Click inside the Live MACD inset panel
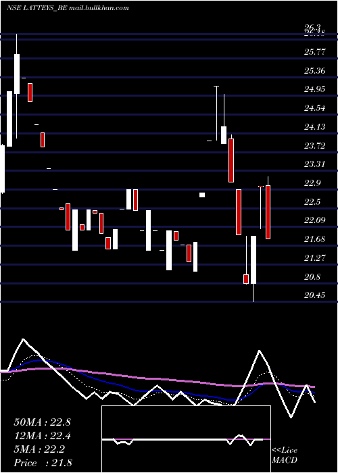The image size is (338, 473). click(186, 439)
